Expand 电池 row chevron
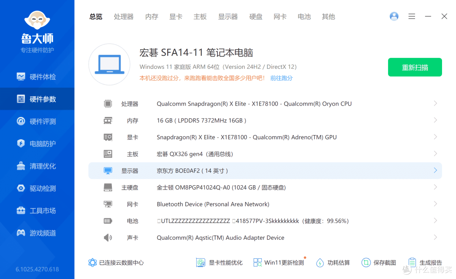 click(x=435, y=221)
